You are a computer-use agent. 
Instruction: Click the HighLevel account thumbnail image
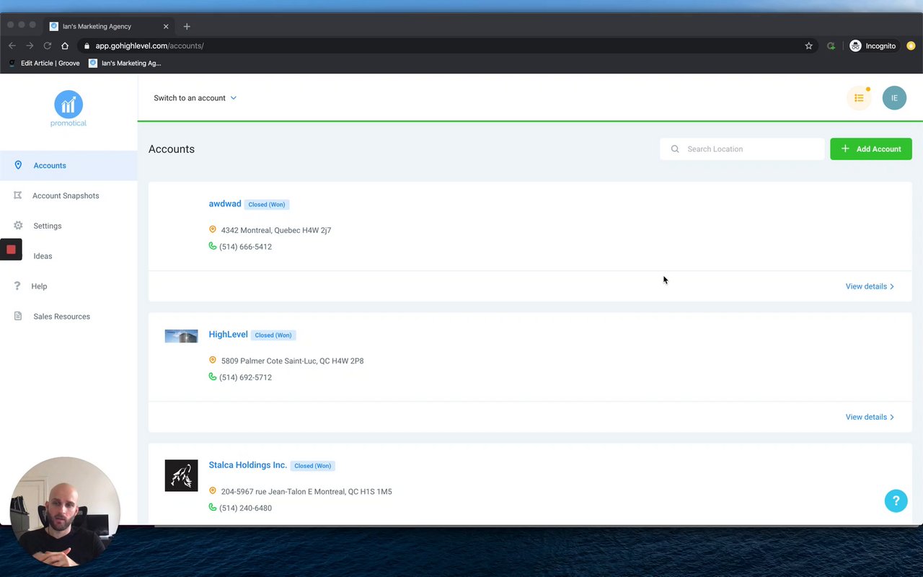[181, 336]
